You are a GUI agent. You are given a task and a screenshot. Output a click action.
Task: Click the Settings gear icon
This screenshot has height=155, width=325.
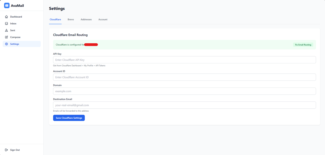coord(6,44)
